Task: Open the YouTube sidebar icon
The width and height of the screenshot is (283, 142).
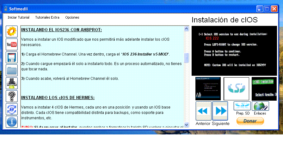Action: pyautogui.click(x=12, y=44)
